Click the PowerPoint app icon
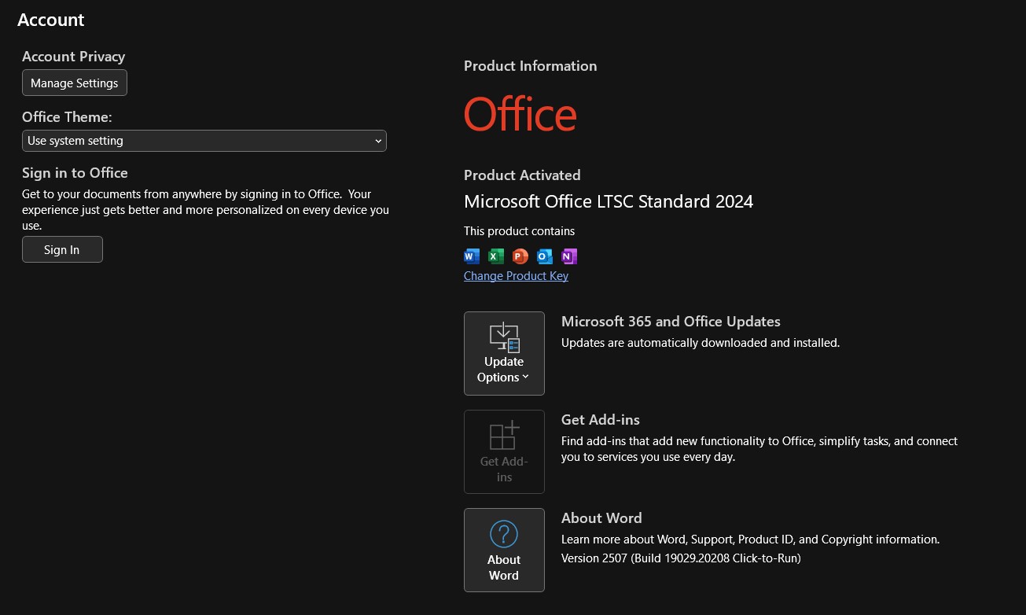Image resolution: width=1026 pixels, height=615 pixels. tap(520, 256)
